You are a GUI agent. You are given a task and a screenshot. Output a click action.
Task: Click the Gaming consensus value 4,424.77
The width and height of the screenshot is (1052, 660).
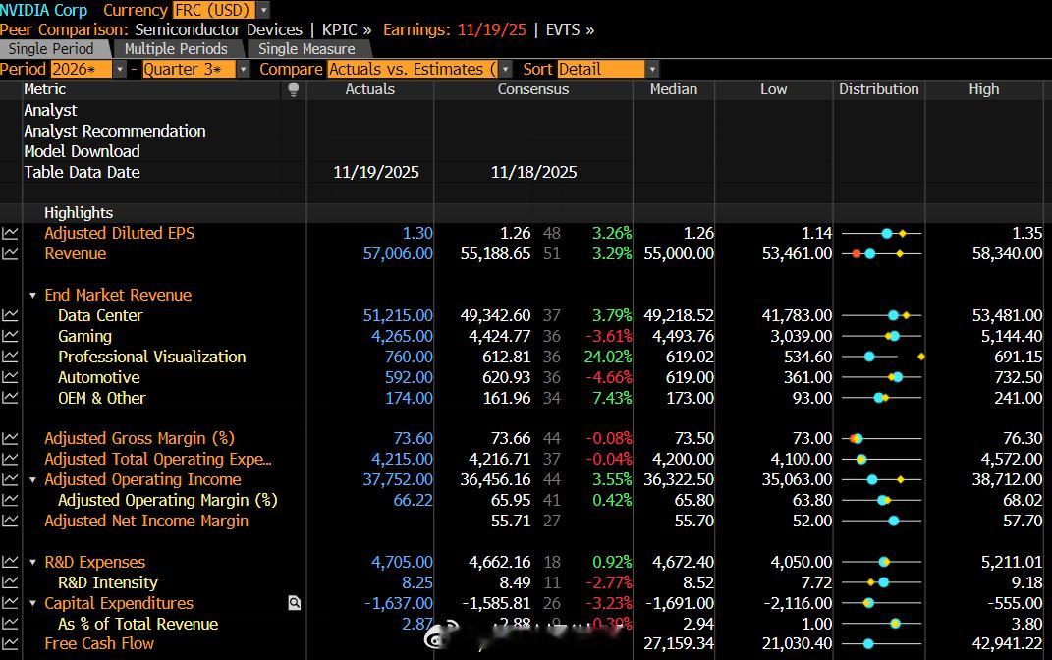(495, 336)
